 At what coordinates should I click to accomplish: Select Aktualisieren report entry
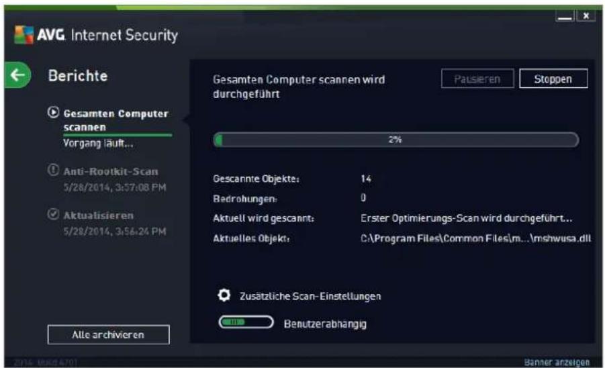point(99,216)
